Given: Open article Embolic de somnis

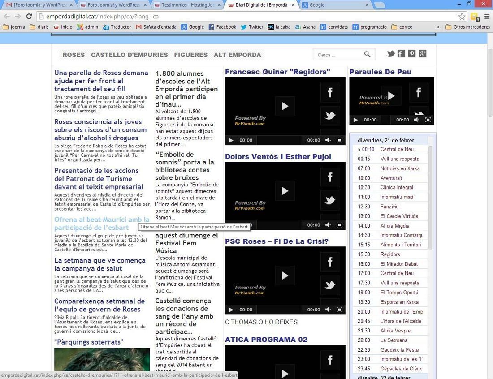Looking at the screenshot, I should [x=185, y=166].
